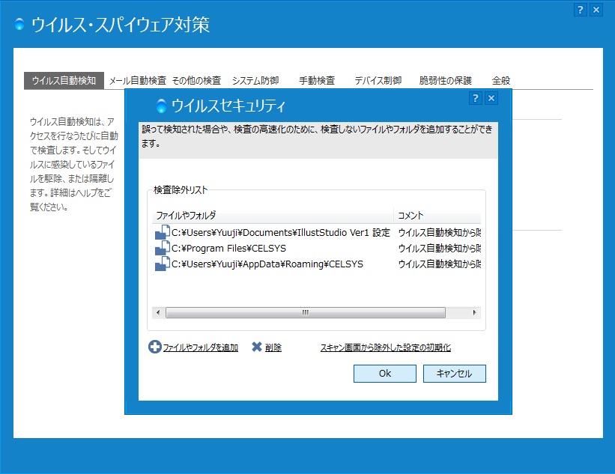615x474 pixels.
Task: Open help in main ウイルス・スパイウェア対策 window
Action: coord(581,10)
